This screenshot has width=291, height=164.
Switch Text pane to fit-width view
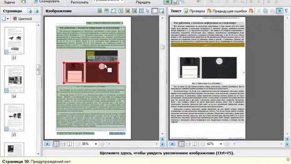[x=188, y=144]
